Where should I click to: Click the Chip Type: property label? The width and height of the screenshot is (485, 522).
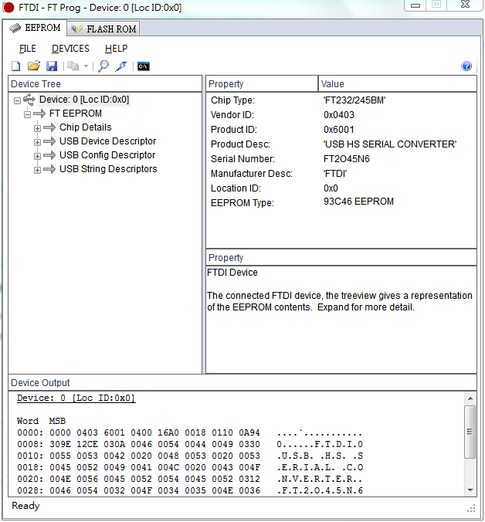(232, 100)
